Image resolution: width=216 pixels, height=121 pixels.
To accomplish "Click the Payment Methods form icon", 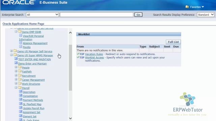I will pos(21,99).
